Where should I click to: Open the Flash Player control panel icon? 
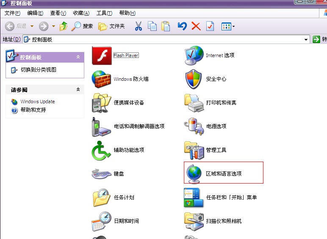pos(102,55)
